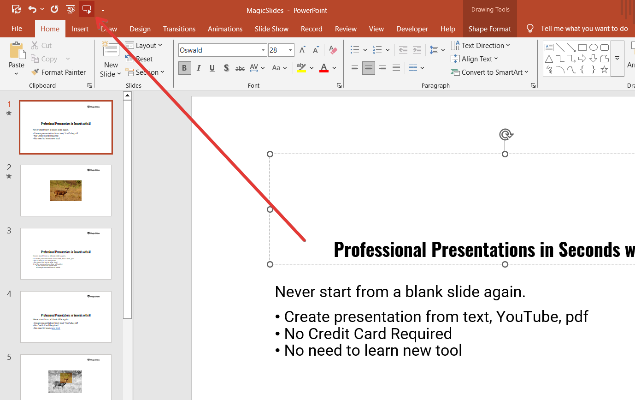Click the Strikethrough text icon
635x400 pixels.
click(x=240, y=68)
